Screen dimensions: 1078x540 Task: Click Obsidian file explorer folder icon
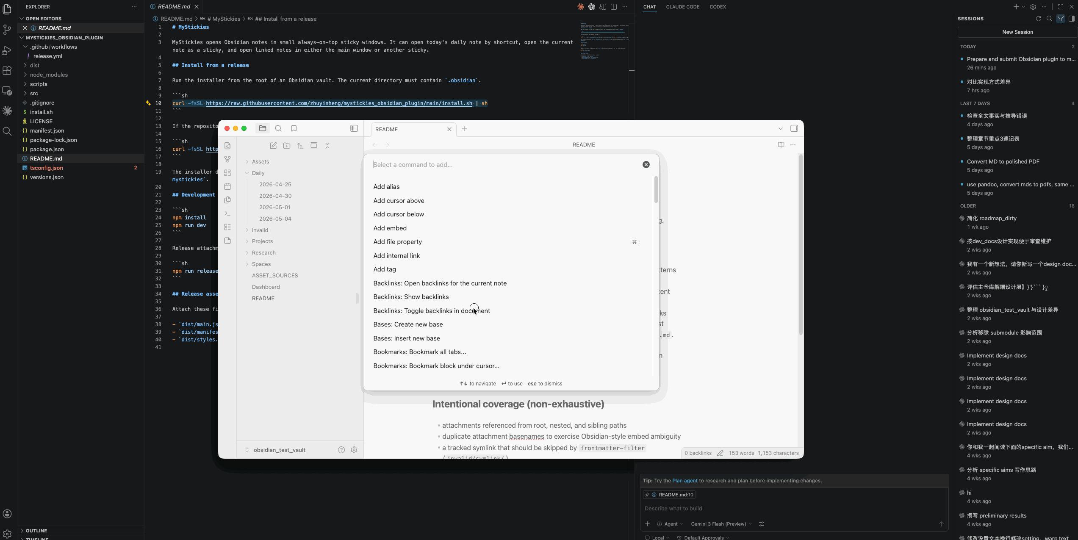[x=263, y=128]
